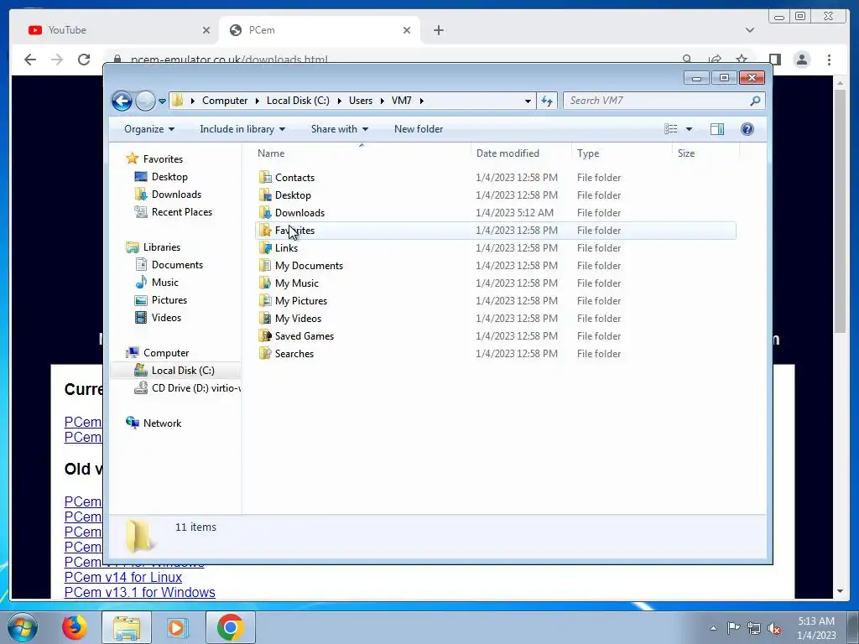Sort by the Name column header
Image resolution: width=859 pixels, height=644 pixels.
[362, 153]
